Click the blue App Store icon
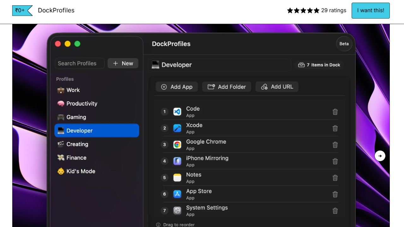Viewport: 404px width, 227px height. pyautogui.click(x=177, y=194)
